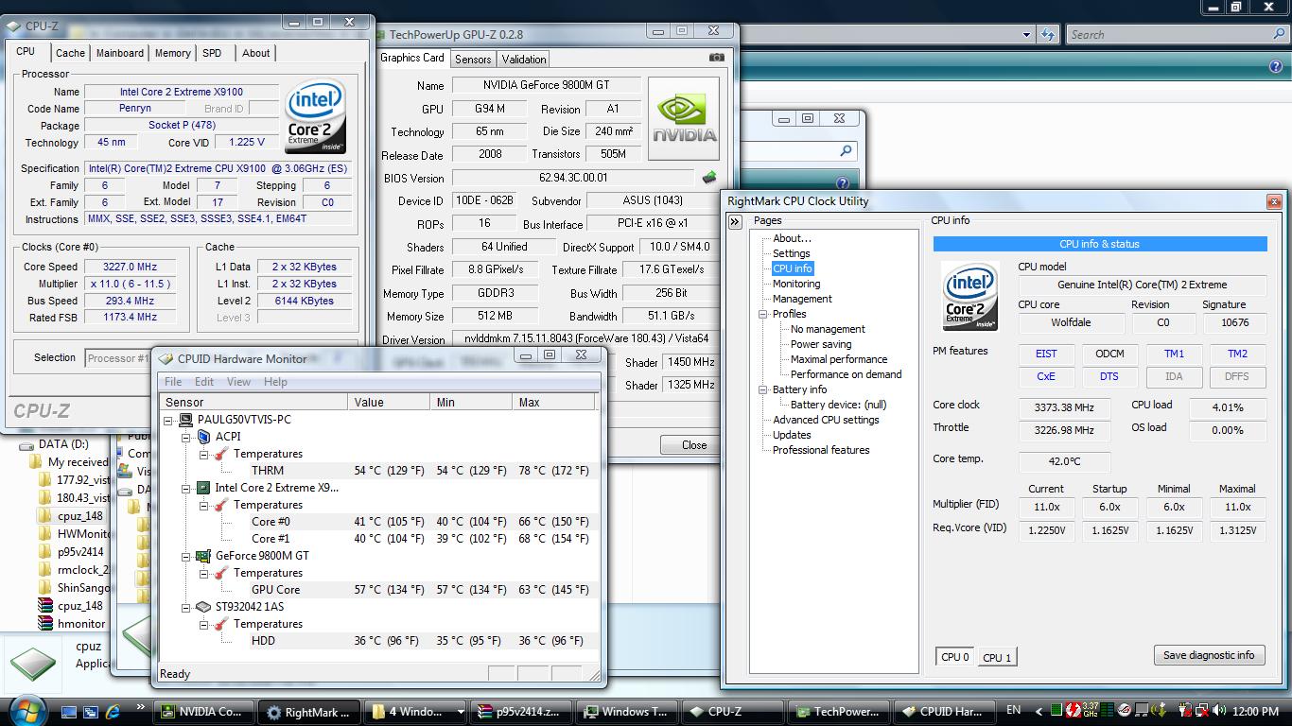Collapse the ST932042 1AS node
This screenshot has width=1292, height=726.
point(186,607)
